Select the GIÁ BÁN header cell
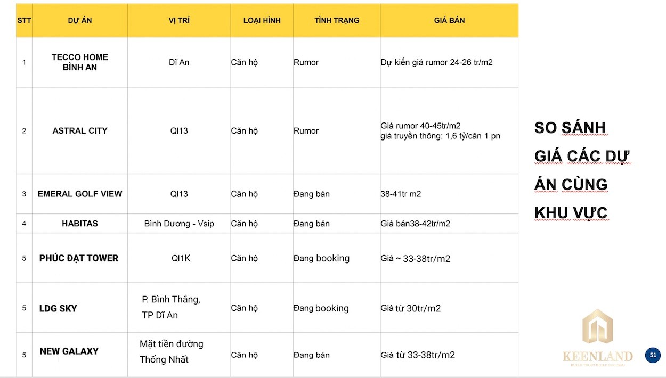 tap(449, 20)
